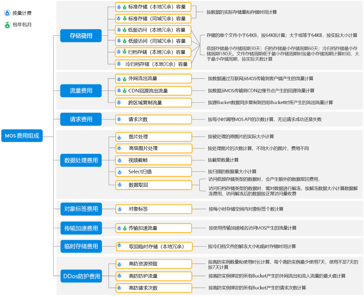
Task: Click the 高防请求次数 label
Action: 143,288
